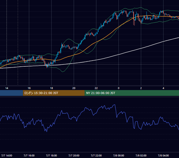179x158 pixels.
Task: Click the 16 hour axis label
Action: click(29, 88)
